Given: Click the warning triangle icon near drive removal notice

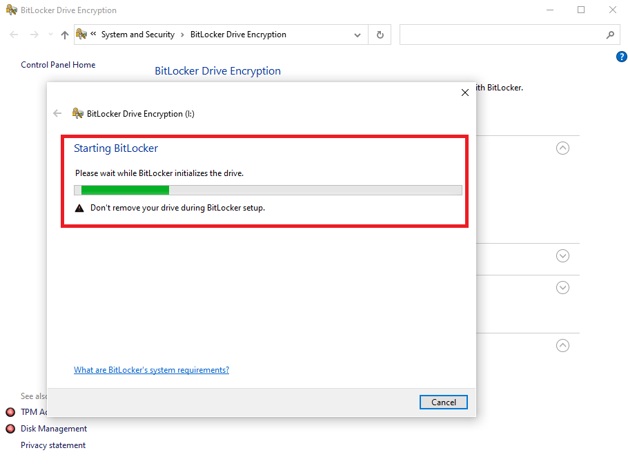Looking at the screenshot, I should coord(79,208).
